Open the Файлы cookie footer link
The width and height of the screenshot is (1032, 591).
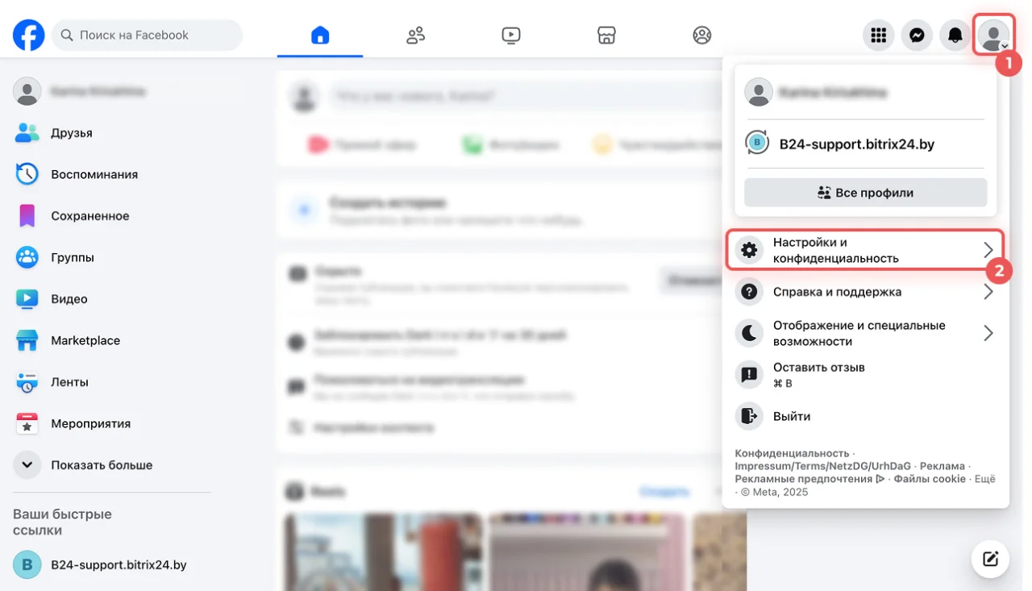[x=928, y=479]
